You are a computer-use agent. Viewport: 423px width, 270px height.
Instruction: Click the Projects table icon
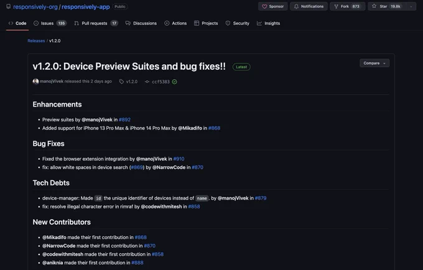coord(197,23)
